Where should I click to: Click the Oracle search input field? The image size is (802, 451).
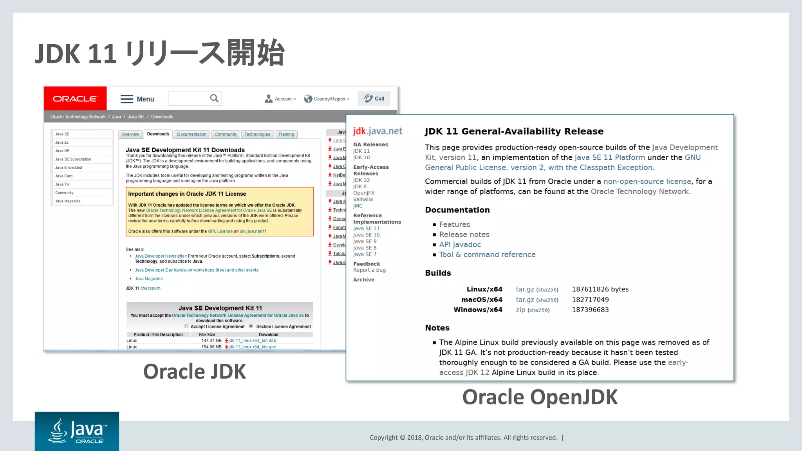(188, 98)
